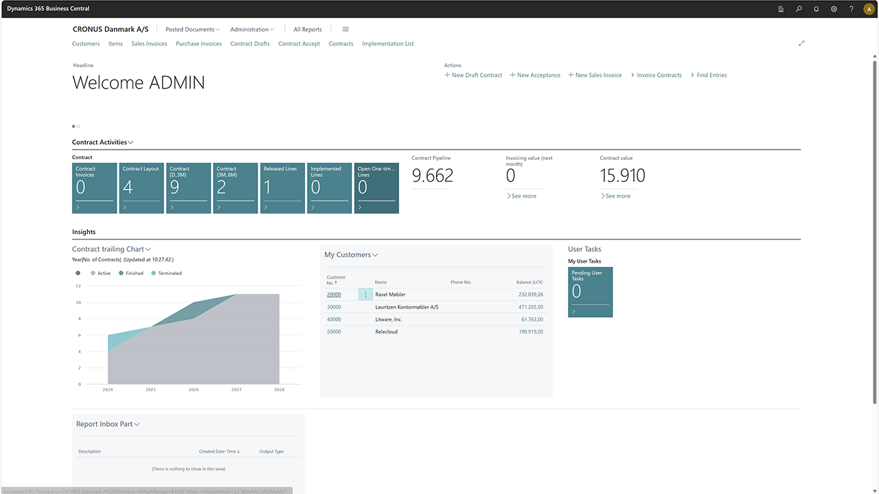Screen dimensions: 879x494
Task: Open Contracts navigation link
Action: [x=341, y=43]
